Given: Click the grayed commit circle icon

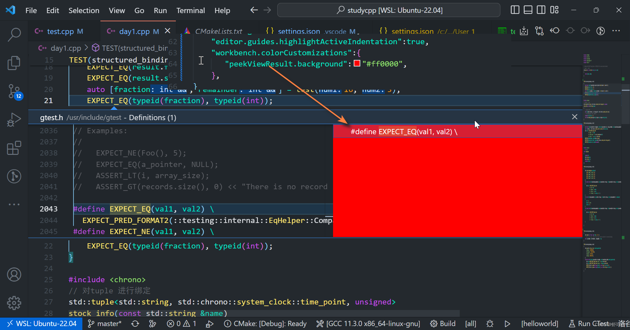Looking at the screenshot, I should coord(570,31).
